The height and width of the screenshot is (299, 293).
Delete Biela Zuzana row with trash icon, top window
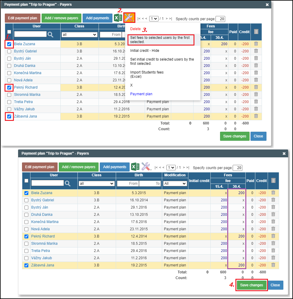click(256, 44)
